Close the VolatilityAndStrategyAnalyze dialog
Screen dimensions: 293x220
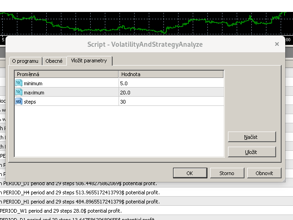pos(277,44)
